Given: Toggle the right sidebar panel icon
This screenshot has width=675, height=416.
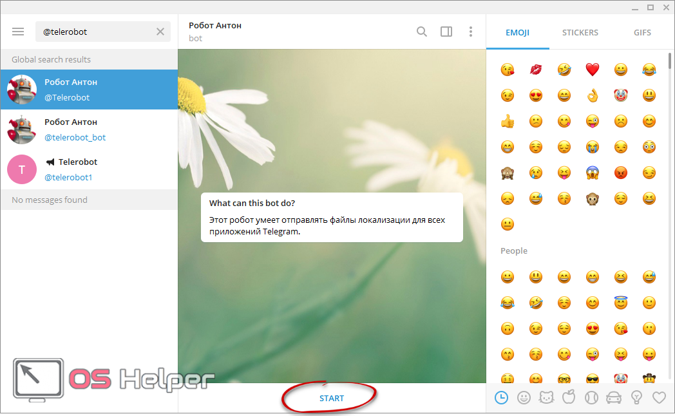Looking at the screenshot, I should coord(446,32).
